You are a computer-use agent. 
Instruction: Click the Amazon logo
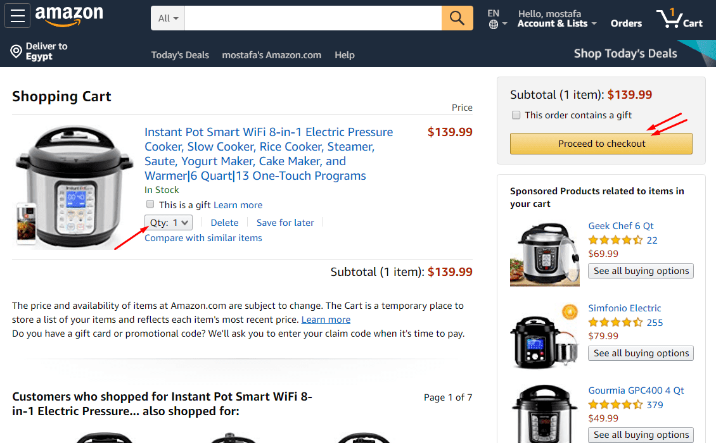pyautogui.click(x=69, y=16)
